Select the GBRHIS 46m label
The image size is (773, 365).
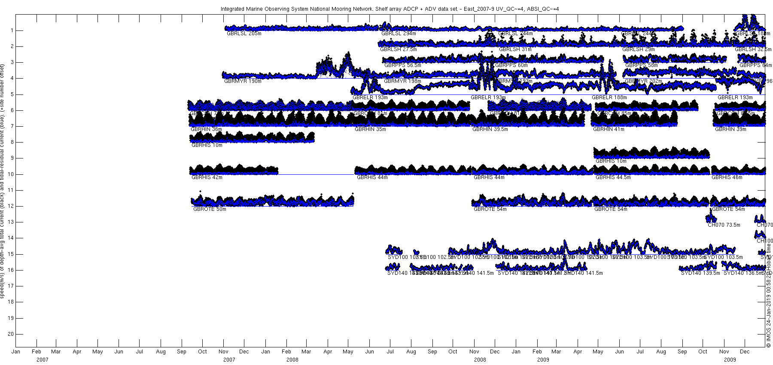coord(727,177)
